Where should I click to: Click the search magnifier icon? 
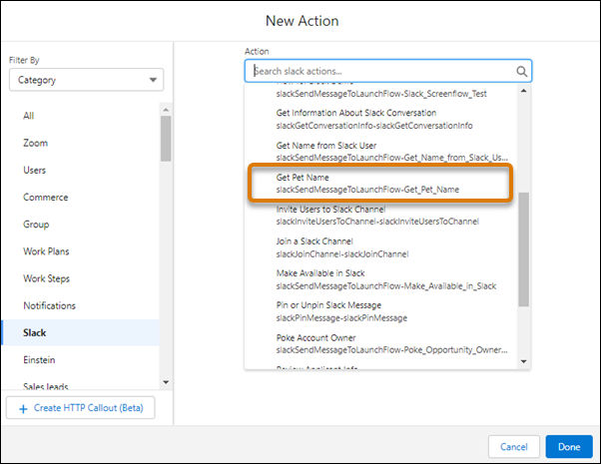pyautogui.click(x=521, y=71)
